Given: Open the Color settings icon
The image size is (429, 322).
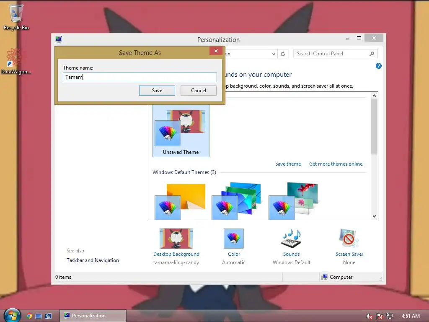Looking at the screenshot, I should (234, 239).
